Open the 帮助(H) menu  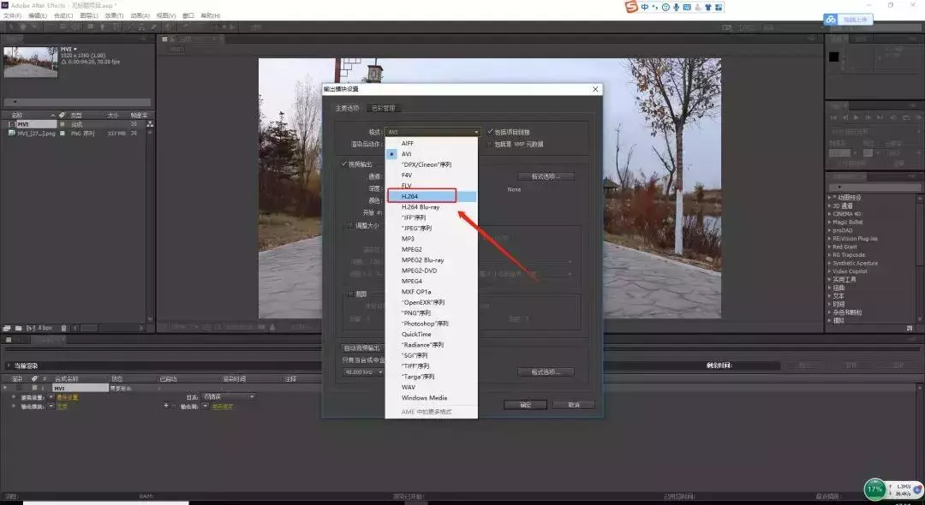click(x=210, y=15)
